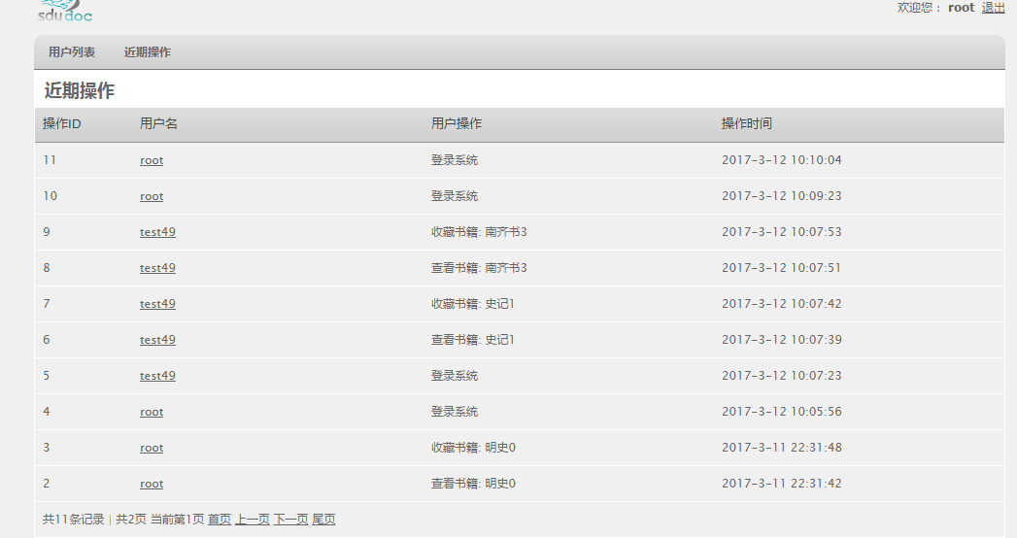
Task: Click the 共11条记录 record count text
Action: tap(73, 520)
